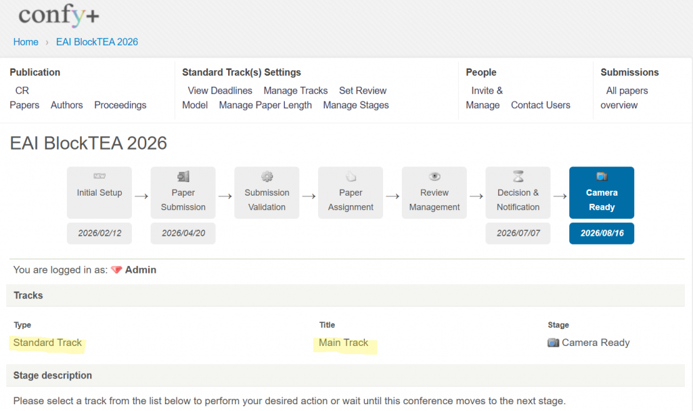This screenshot has width=693, height=411.
Task: Click the 2026/04/20 date badge
Action: click(183, 233)
